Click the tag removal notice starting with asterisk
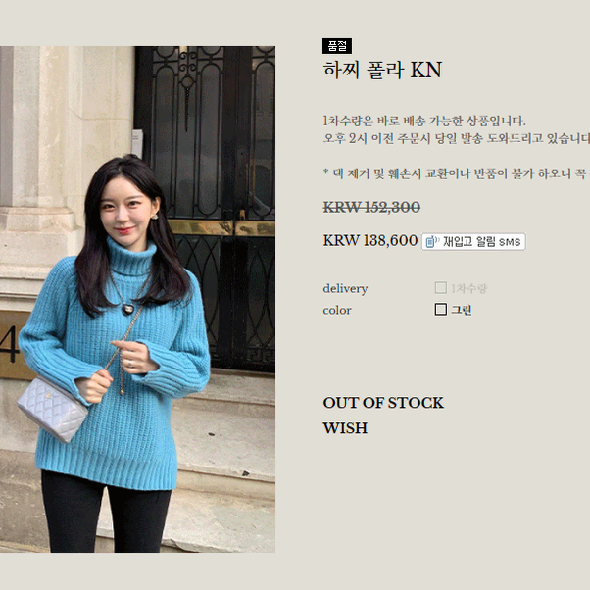 (456, 173)
